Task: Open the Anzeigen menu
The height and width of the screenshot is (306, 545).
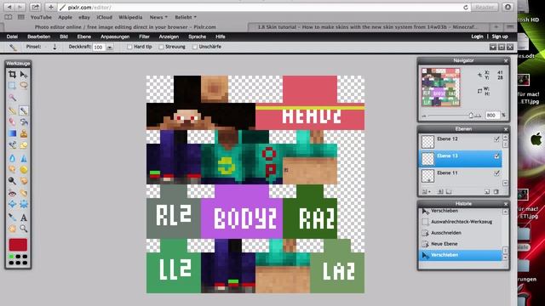Action: click(x=169, y=37)
